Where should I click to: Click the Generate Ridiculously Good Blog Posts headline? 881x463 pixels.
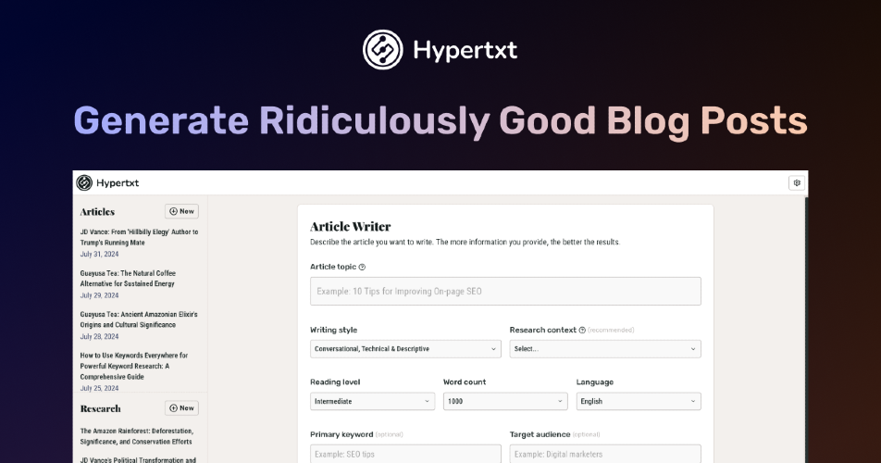point(440,120)
